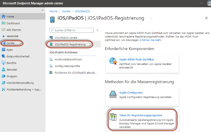
Task: Collapse the left navigation sidebar
Action: (42, 10)
